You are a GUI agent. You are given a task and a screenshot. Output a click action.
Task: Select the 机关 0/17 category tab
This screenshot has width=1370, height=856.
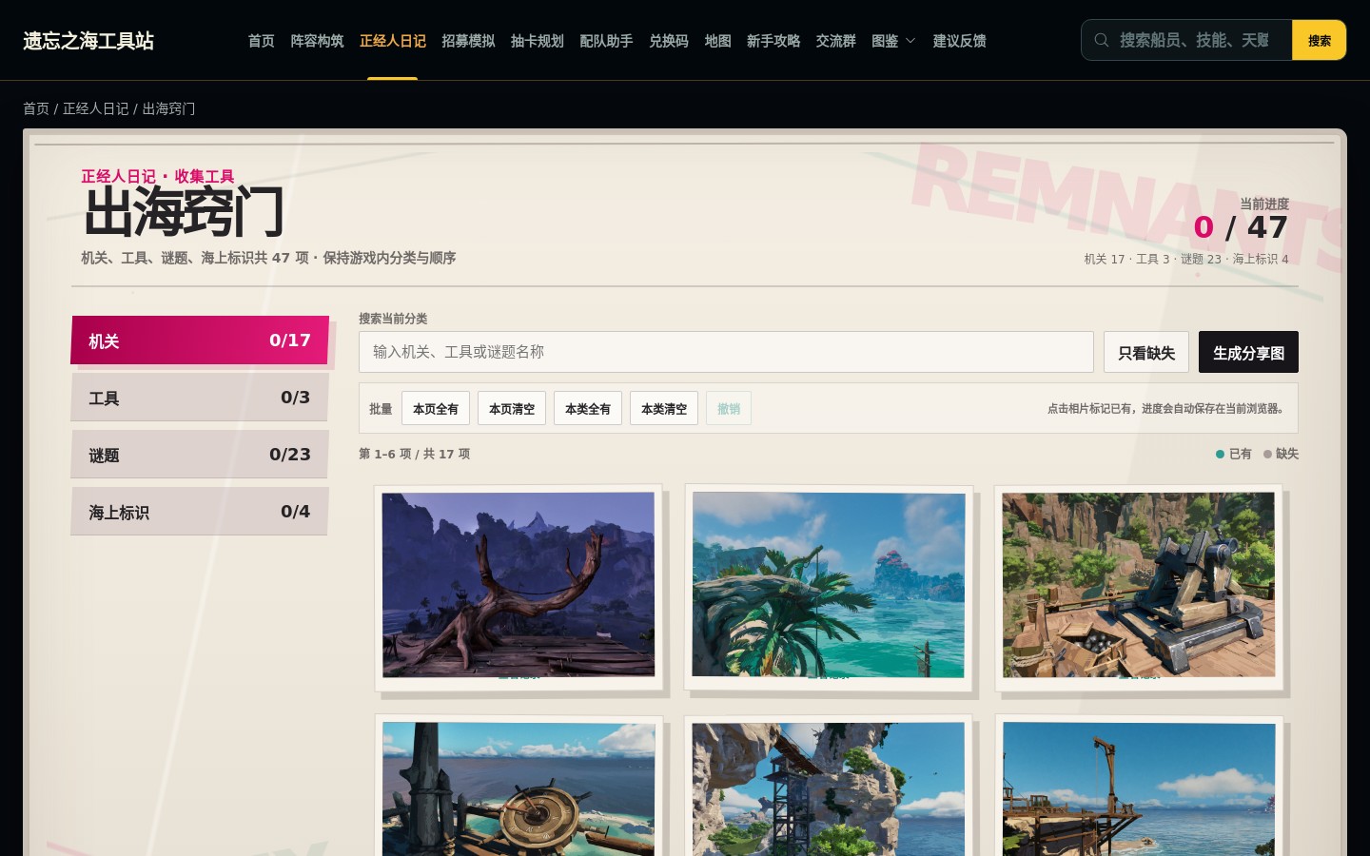200,340
